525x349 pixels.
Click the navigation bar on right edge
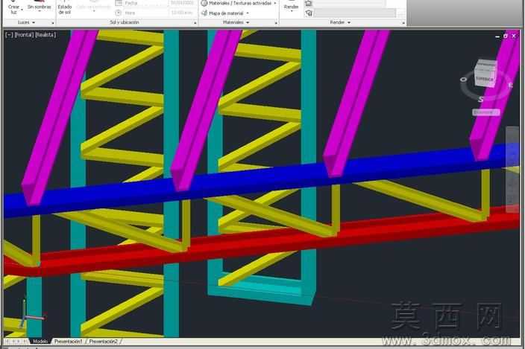click(x=512, y=170)
